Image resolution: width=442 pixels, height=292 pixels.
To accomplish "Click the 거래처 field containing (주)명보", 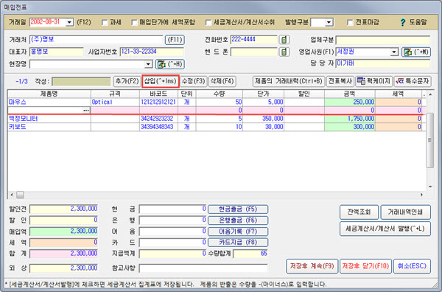I will [96, 40].
